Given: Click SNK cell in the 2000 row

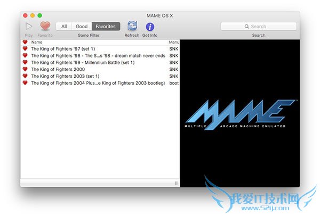Looking at the screenshot, I should coord(174,69).
